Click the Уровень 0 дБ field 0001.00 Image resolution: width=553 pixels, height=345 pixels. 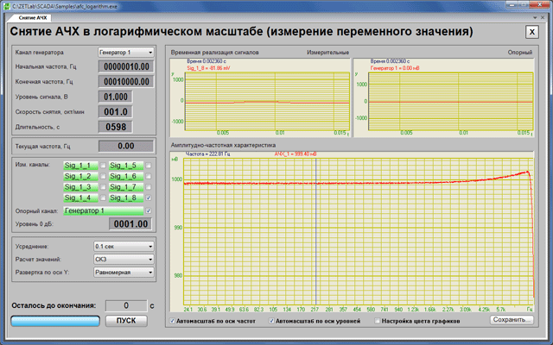coord(130,224)
